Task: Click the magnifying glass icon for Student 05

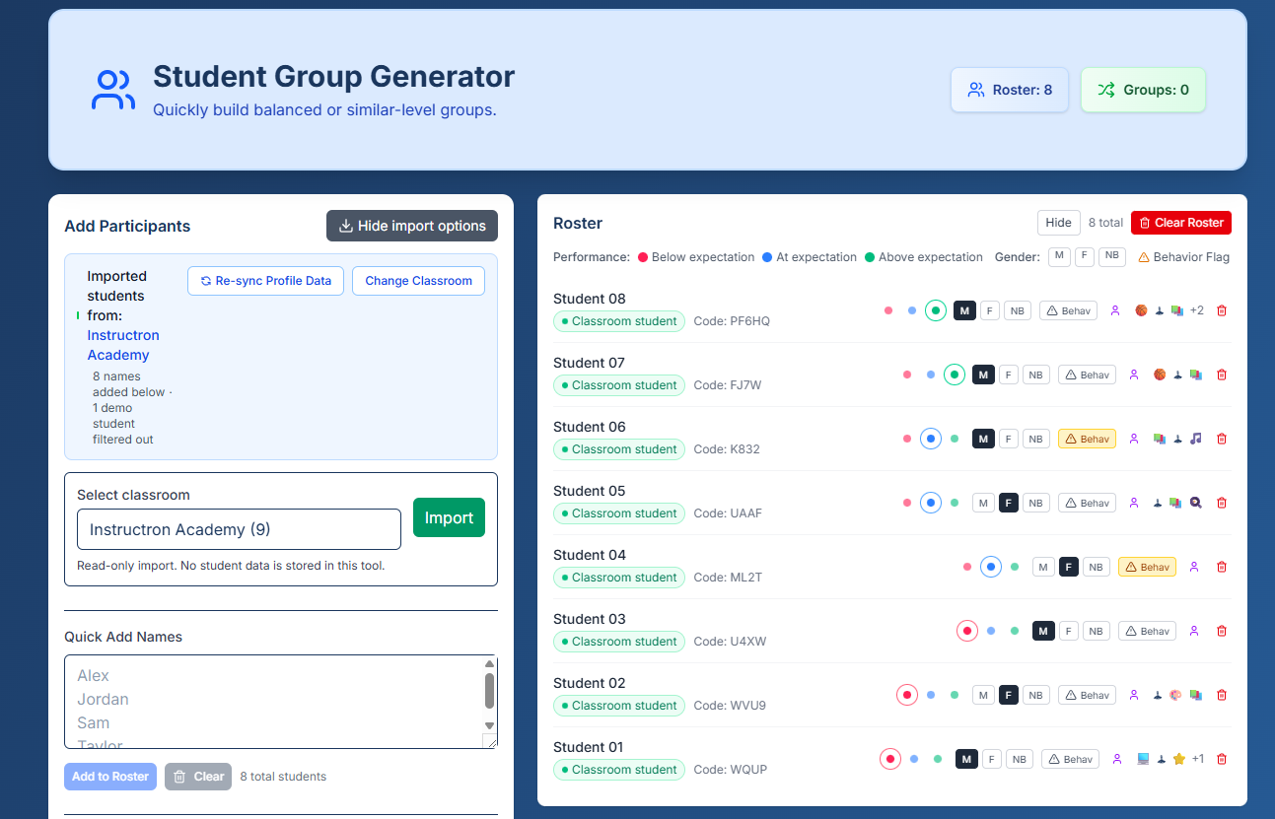Action: click(1196, 503)
